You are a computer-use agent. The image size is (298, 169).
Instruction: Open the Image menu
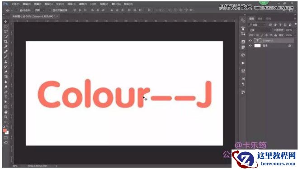[38, 4]
